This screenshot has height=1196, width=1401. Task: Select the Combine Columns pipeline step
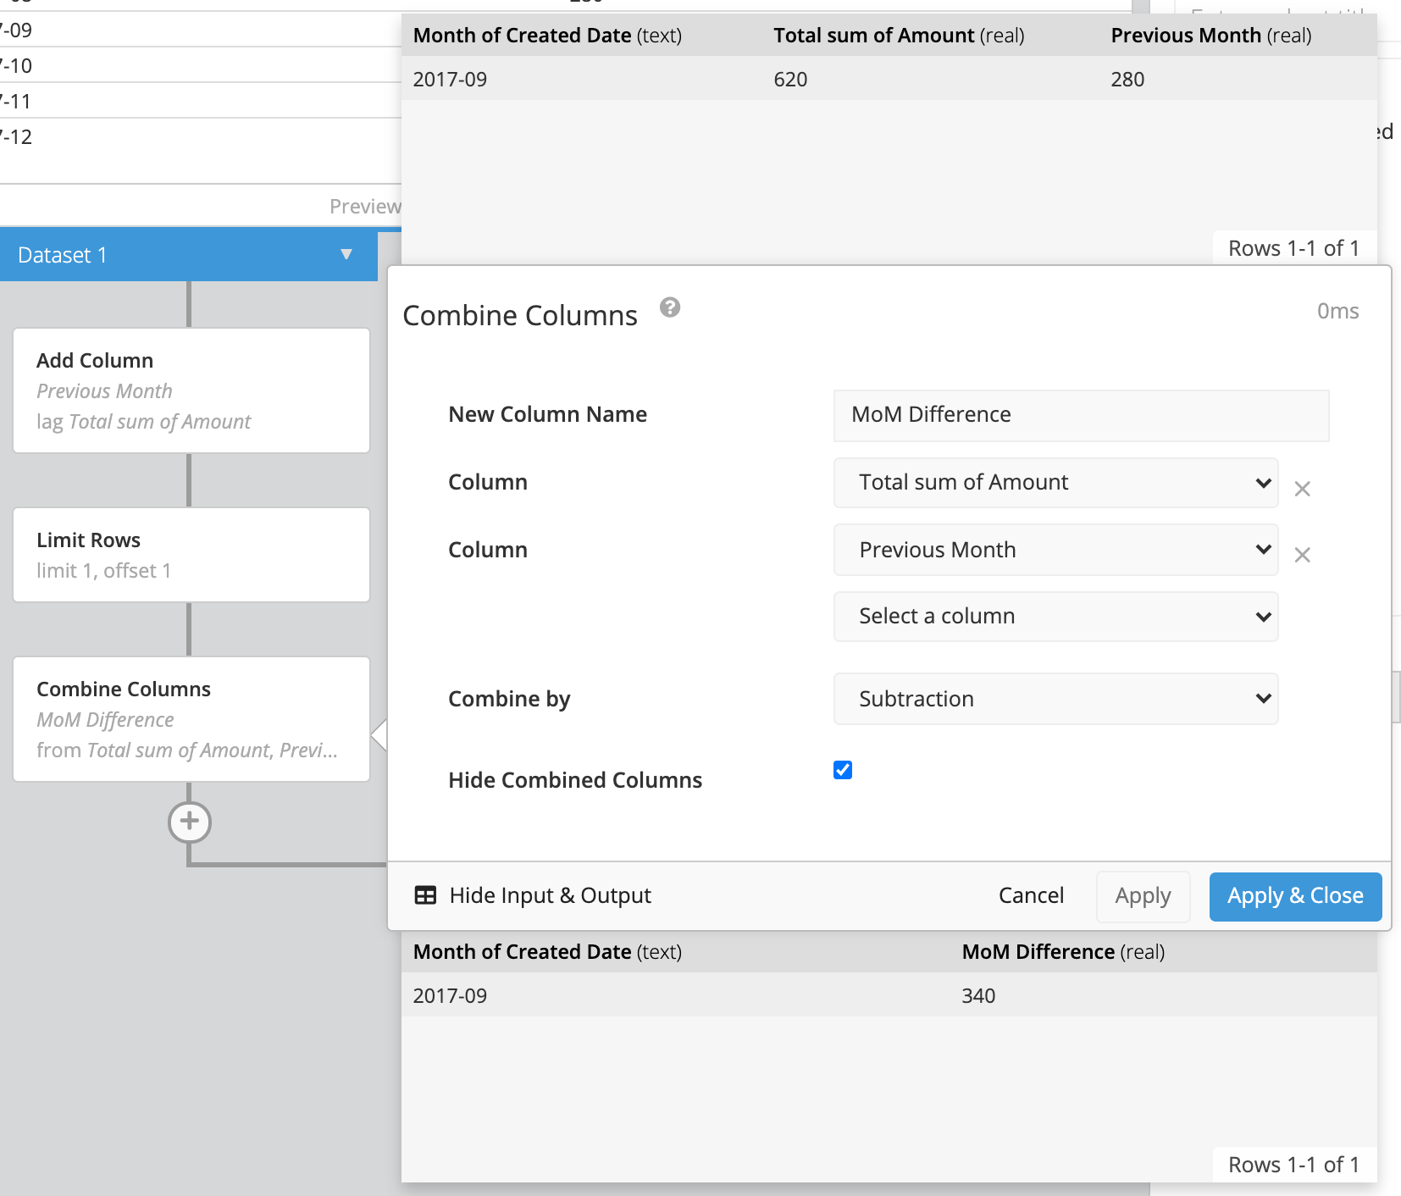tap(191, 719)
